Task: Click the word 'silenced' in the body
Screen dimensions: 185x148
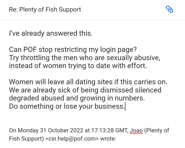Action: [148, 90]
